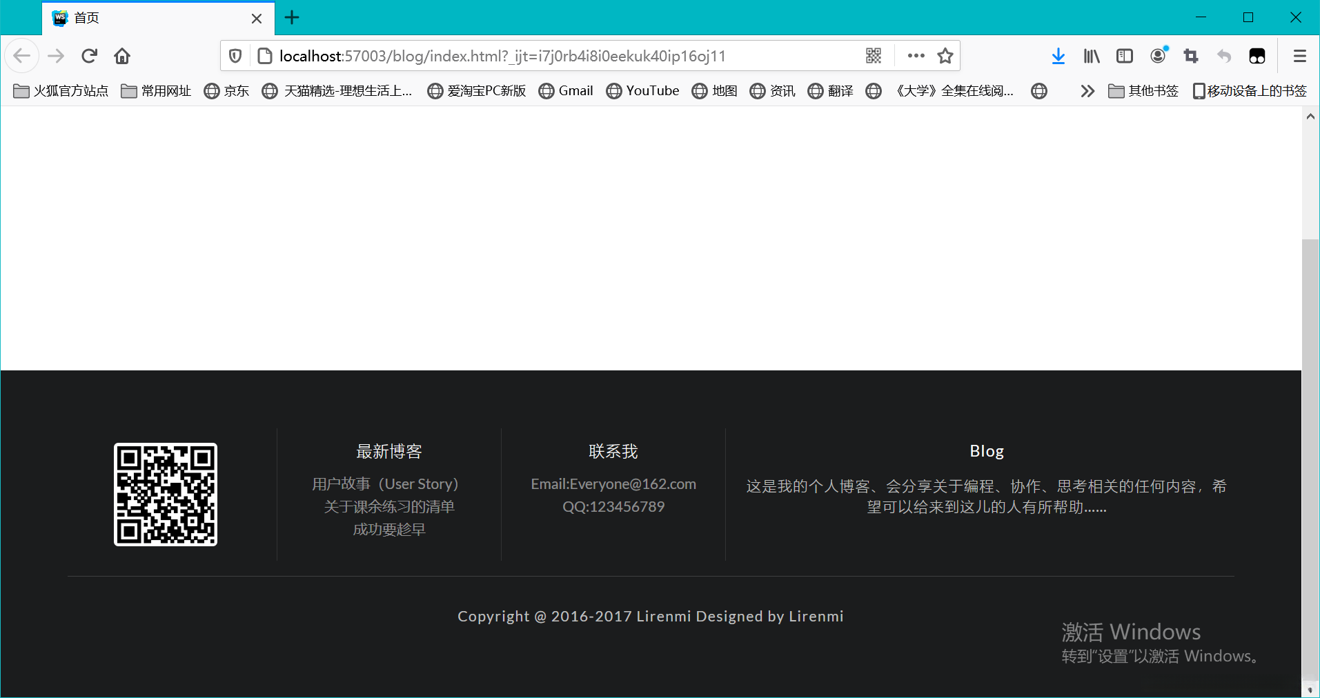Go back to the previous page
Image resolution: width=1320 pixels, height=698 pixels.
[22, 56]
